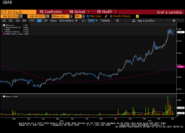The image size is (185, 133).
Task: Select the 6M time range
Action: [x=24, y=21]
